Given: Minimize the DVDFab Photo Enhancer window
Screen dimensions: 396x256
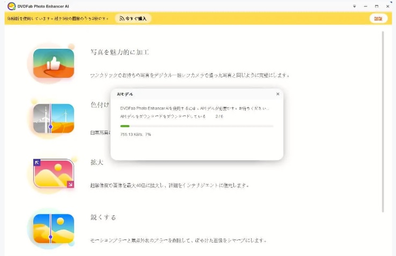Looking at the screenshot, I should coord(365,6).
